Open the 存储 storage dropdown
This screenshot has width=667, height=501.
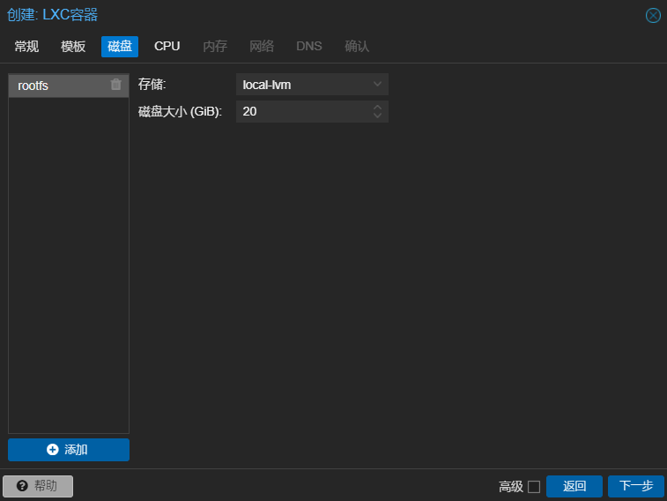(377, 85)
